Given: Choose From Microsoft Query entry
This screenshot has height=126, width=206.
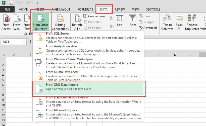Looking at the screenshot, I should (x=88, y=114).
